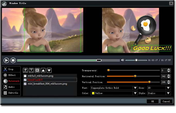Close the window with X button
The height and width of the screenshot is (113, 176).
point(171,3)
